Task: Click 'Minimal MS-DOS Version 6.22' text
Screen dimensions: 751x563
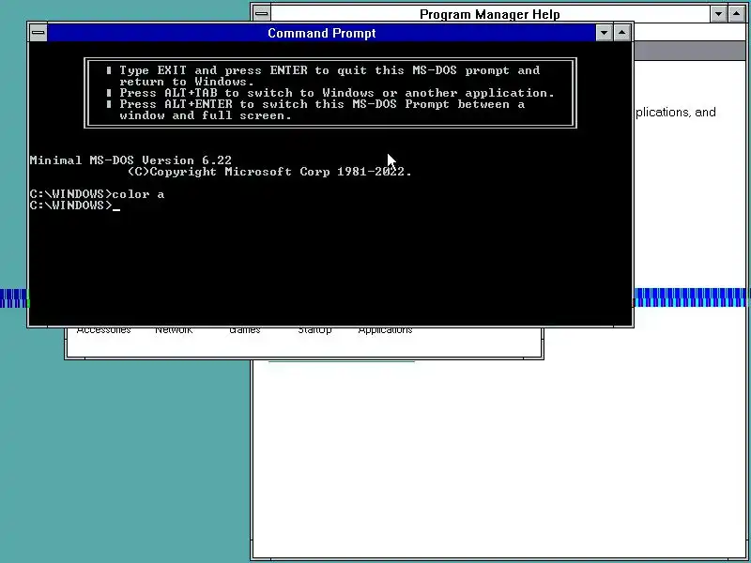Action: coord(130,160)
